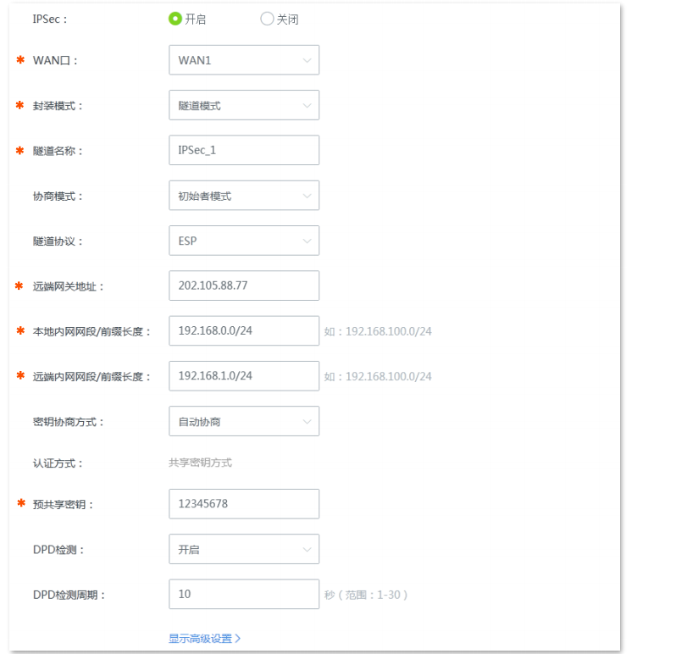Click the 预共享密钥 label
The height and width of the screenshot is (654, 698).
tap(63, 504)
